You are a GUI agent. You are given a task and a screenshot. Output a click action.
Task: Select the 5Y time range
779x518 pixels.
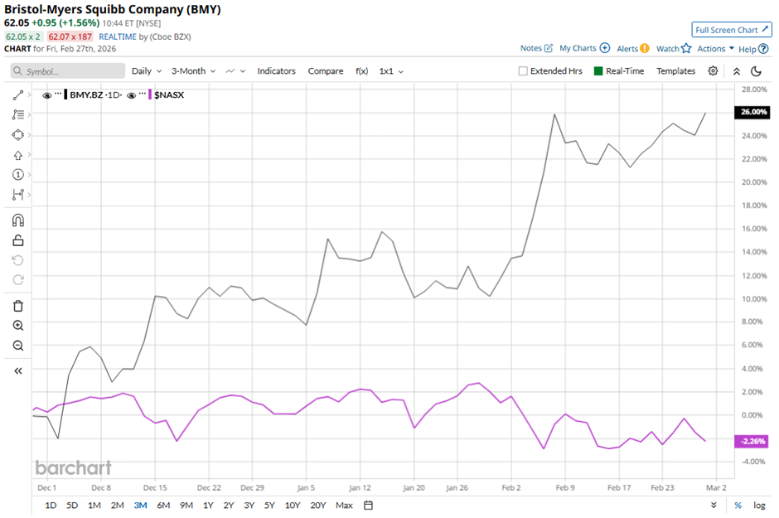tap(269, 506)
